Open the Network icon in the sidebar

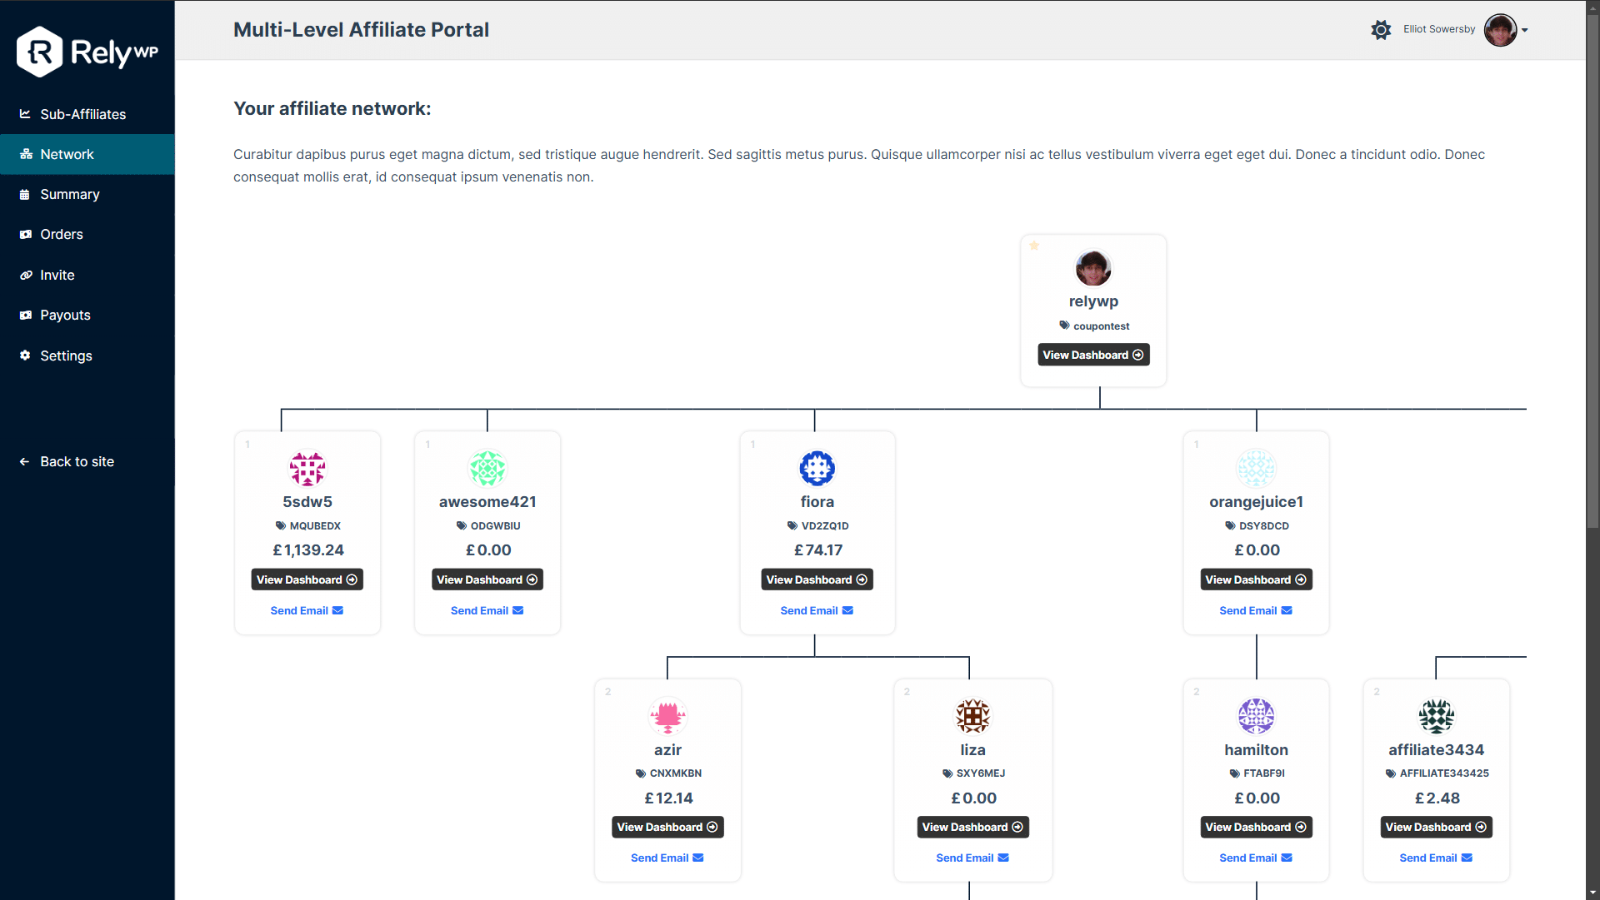click(x=25, y=154)
